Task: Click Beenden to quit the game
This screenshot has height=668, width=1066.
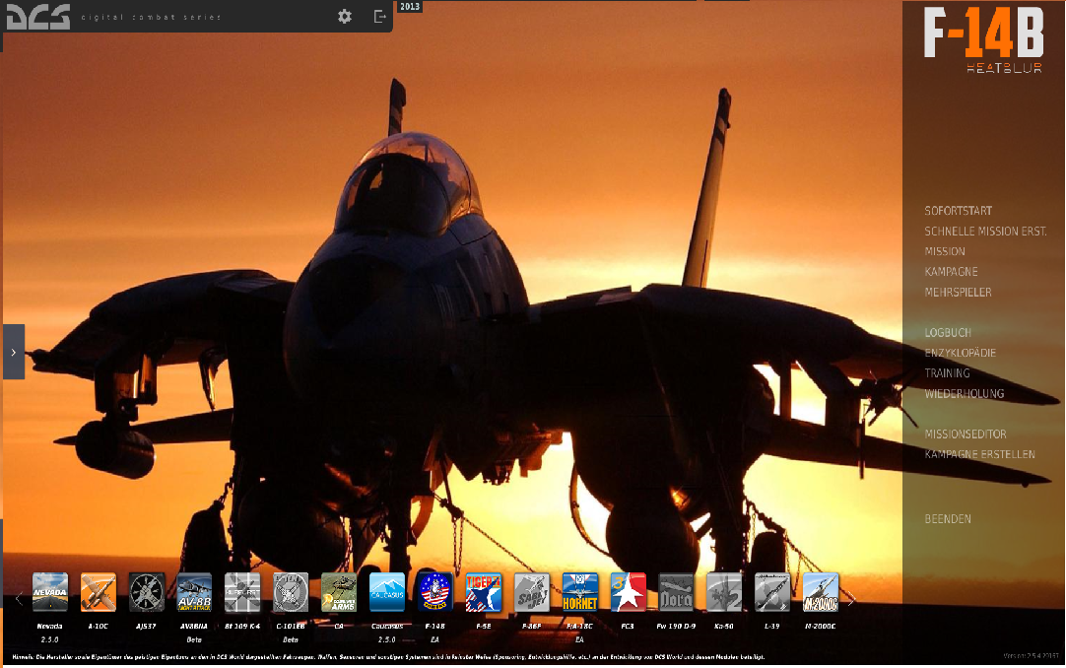Action: click(x=948, y=519)
